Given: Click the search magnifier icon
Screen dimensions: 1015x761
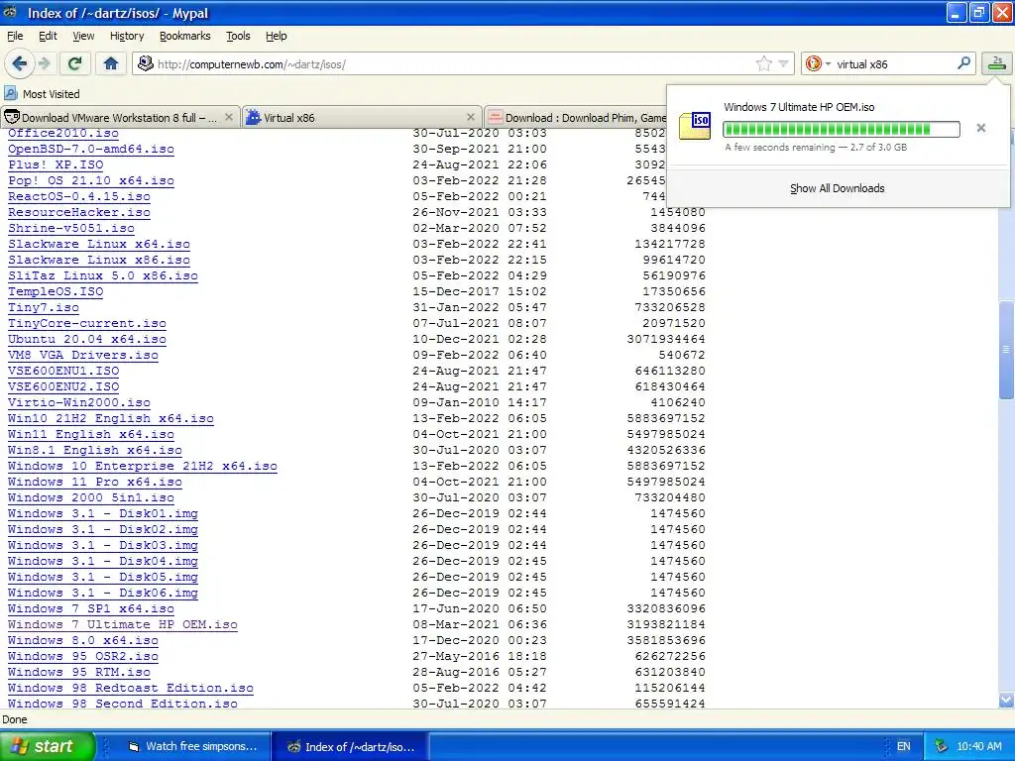Looking at the screenshot, I should coord(963,62).
